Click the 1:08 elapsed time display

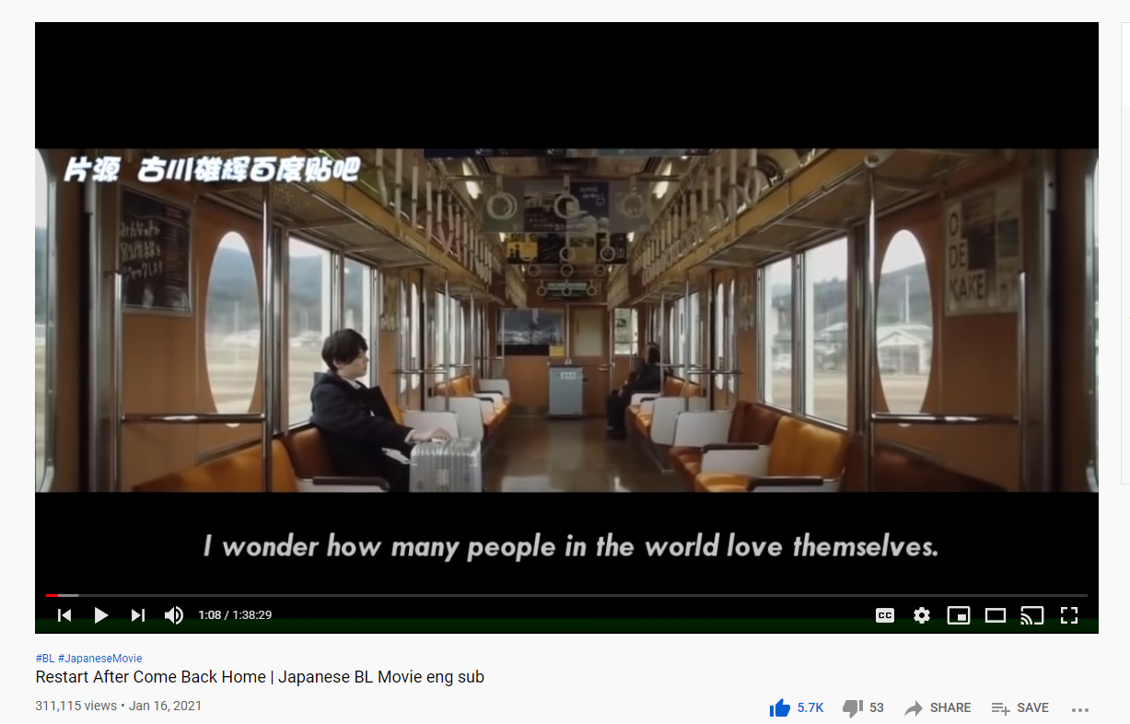pos(209,615)
